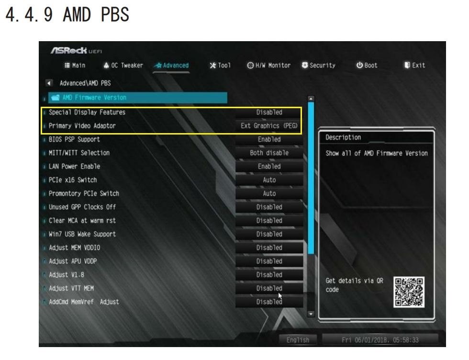Screen dimensions: 469x360
Task: Select the Advanced tab
Action: (171, 65)
